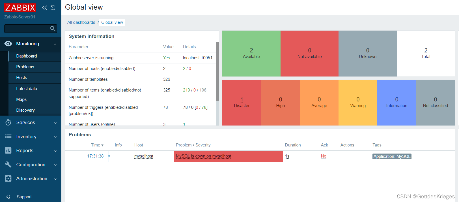
Task: Expand the Services section chevron
Action: (55, 123)
